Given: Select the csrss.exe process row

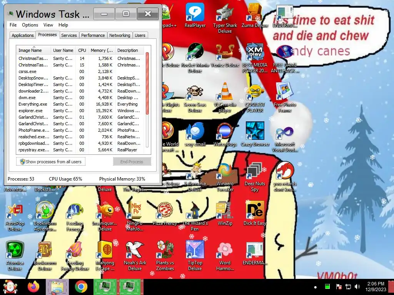Looking at the screenshot, I should point(80,71).
